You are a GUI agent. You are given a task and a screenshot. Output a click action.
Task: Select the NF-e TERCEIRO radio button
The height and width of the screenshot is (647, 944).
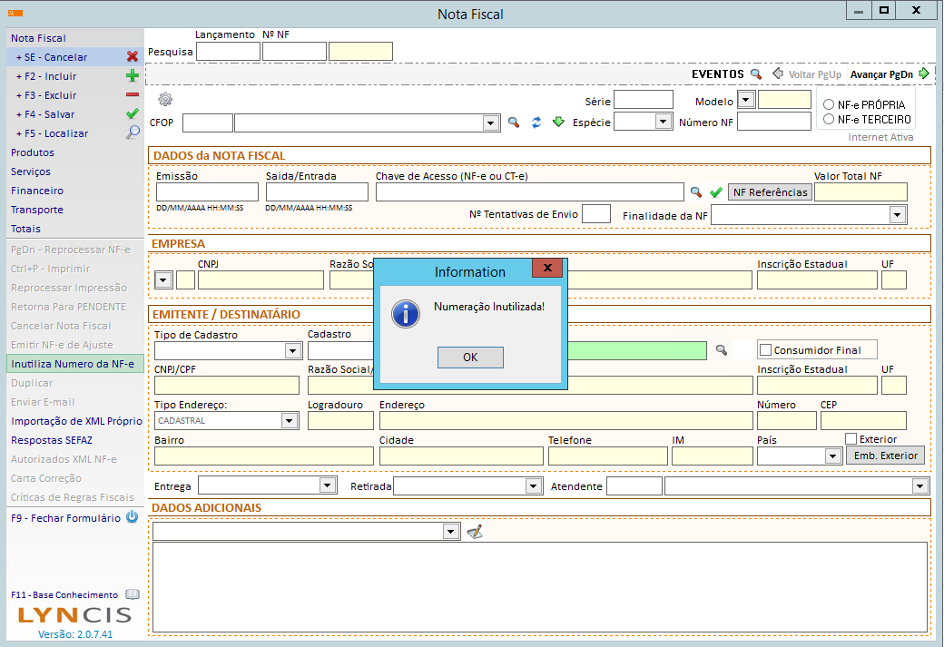click(x=828, y=119)
